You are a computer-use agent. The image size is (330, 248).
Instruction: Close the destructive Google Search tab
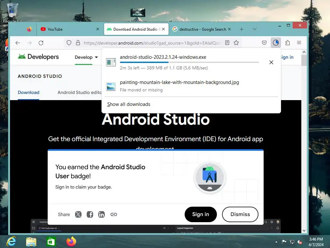point(229,29)
